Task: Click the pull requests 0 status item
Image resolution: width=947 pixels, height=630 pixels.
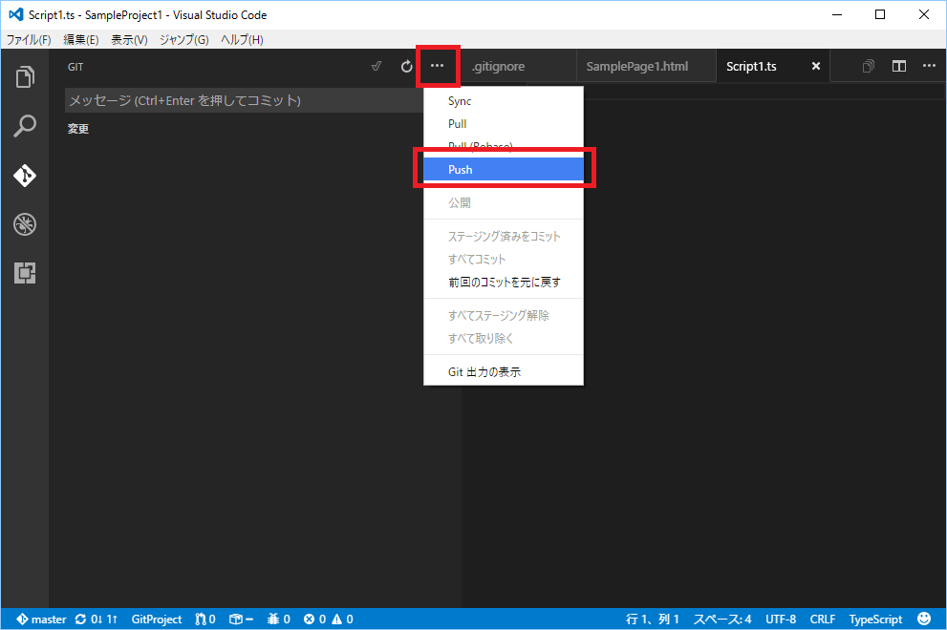Action: click(205, 619)
